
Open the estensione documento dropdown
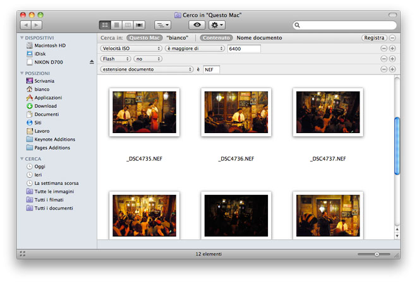[x=147, y=69]
